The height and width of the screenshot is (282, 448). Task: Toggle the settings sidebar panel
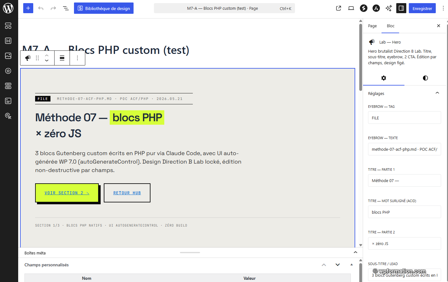(401, 8)
